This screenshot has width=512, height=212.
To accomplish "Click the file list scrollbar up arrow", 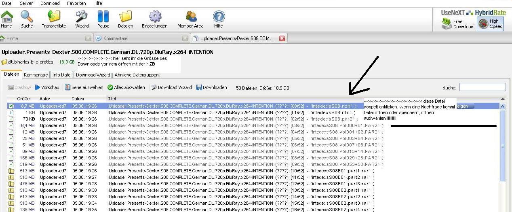I will (x=503, y=106).
